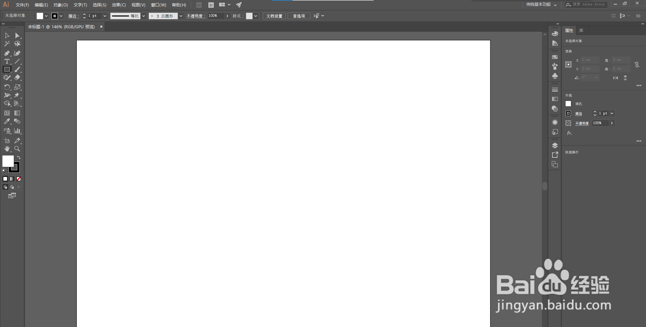
Task: Select the Direct Selection tool
Action: (18, 35)
